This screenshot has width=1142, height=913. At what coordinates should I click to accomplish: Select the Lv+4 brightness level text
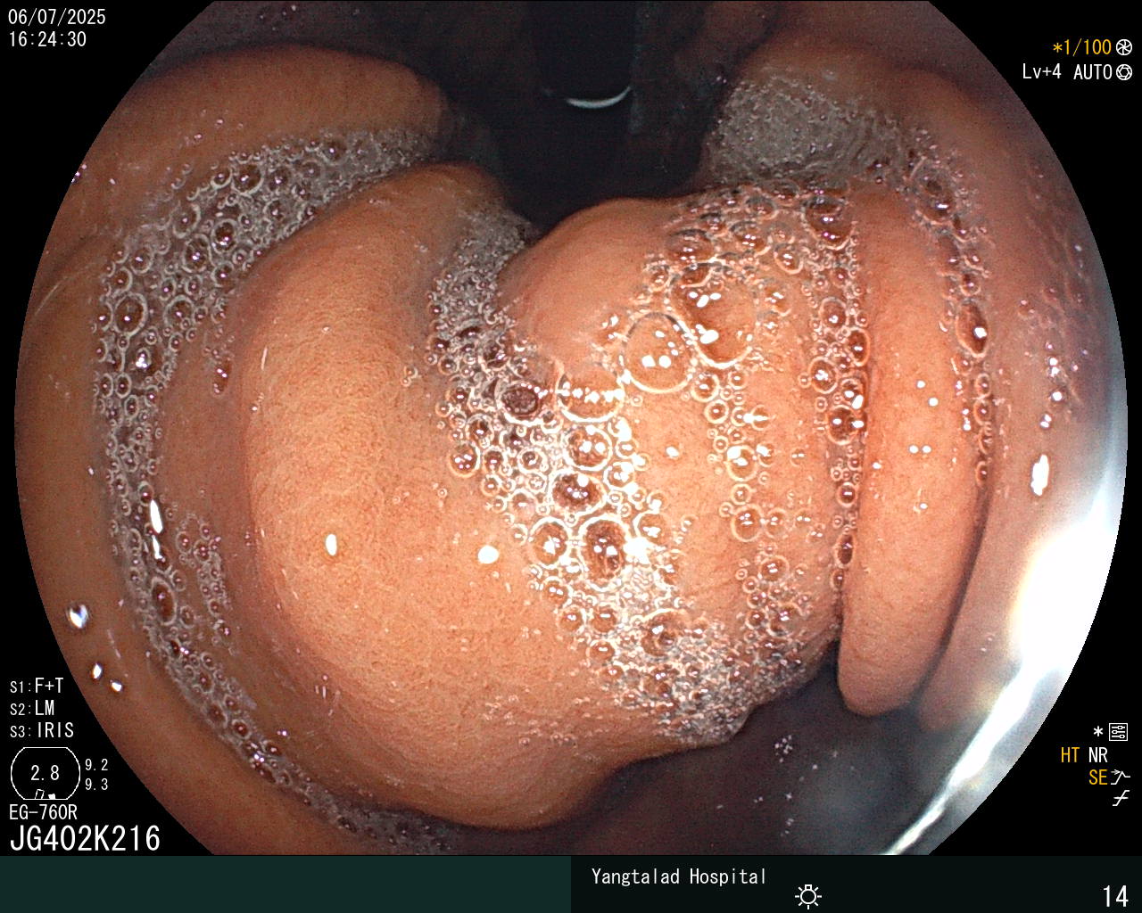coord(1041,72)
